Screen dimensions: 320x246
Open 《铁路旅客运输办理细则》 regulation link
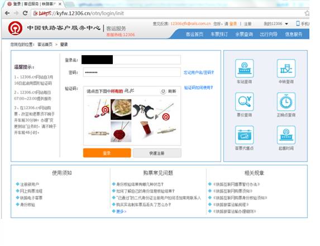click(235, 211)
